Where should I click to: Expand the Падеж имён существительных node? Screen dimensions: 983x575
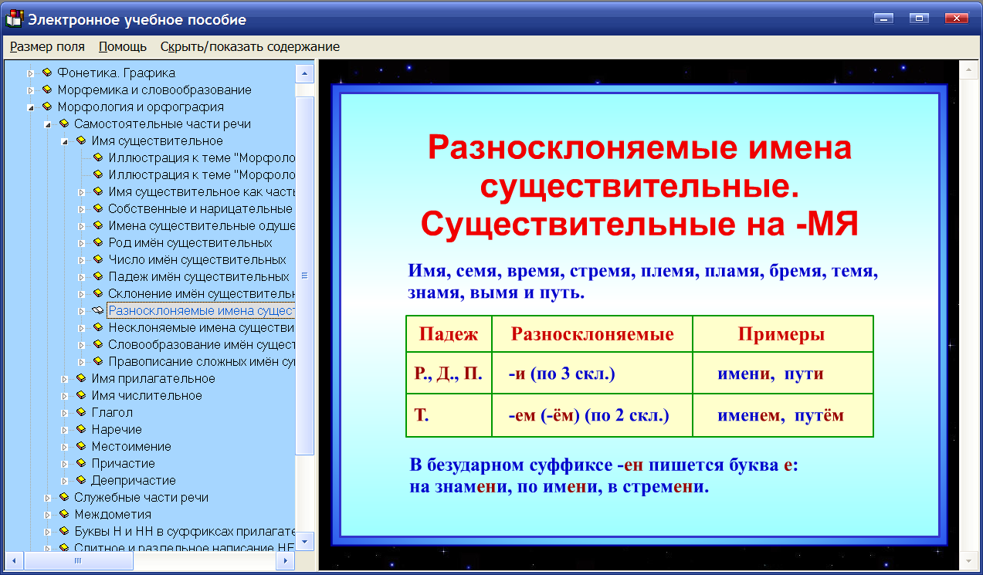tap(81, 276)
